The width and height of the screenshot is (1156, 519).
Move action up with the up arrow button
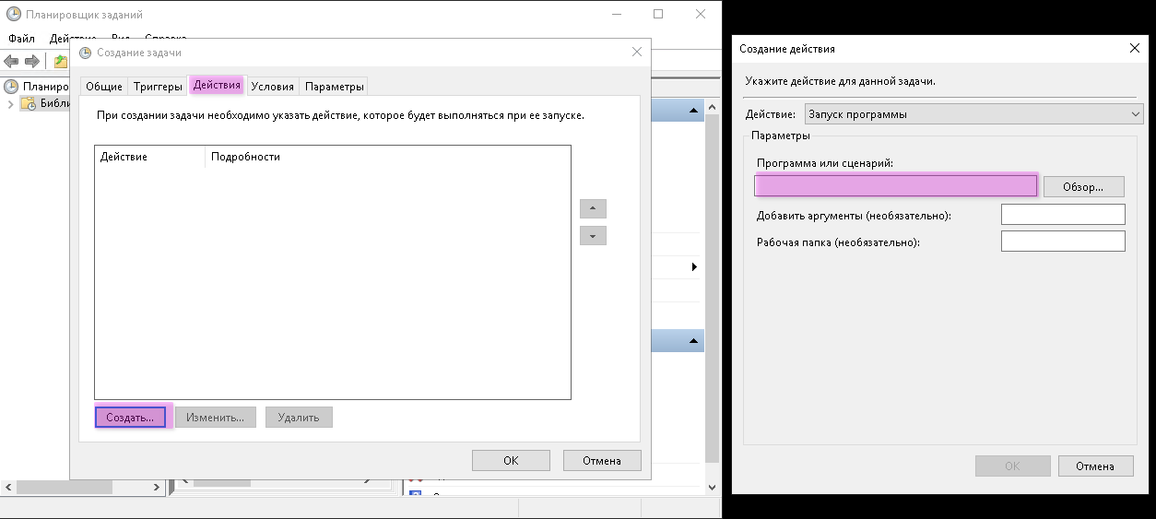pos(593,209)
